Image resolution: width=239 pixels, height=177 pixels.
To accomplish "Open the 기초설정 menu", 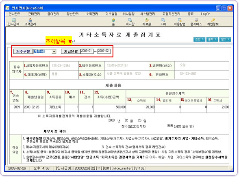I will tap(111, 14).
